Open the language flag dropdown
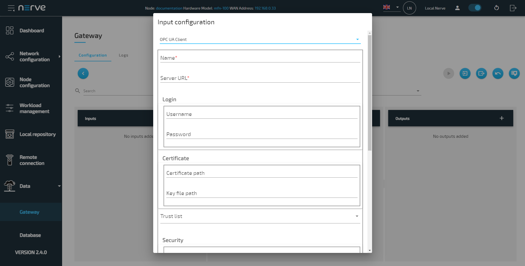This screenshot has width=525, height=266. (391, 7)
